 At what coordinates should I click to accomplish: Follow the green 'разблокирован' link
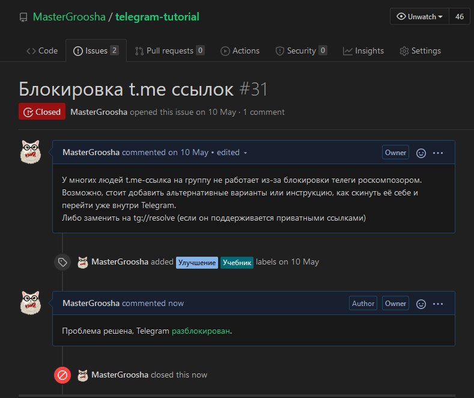point(201,331)
